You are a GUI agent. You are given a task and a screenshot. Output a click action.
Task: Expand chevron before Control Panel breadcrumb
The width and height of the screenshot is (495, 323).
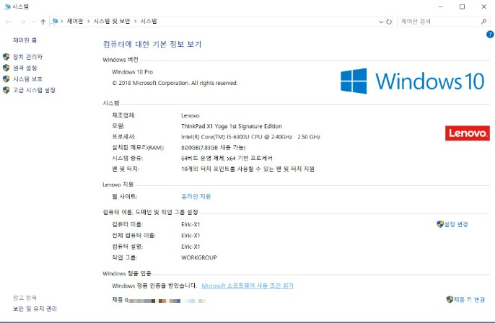(62, 21)
